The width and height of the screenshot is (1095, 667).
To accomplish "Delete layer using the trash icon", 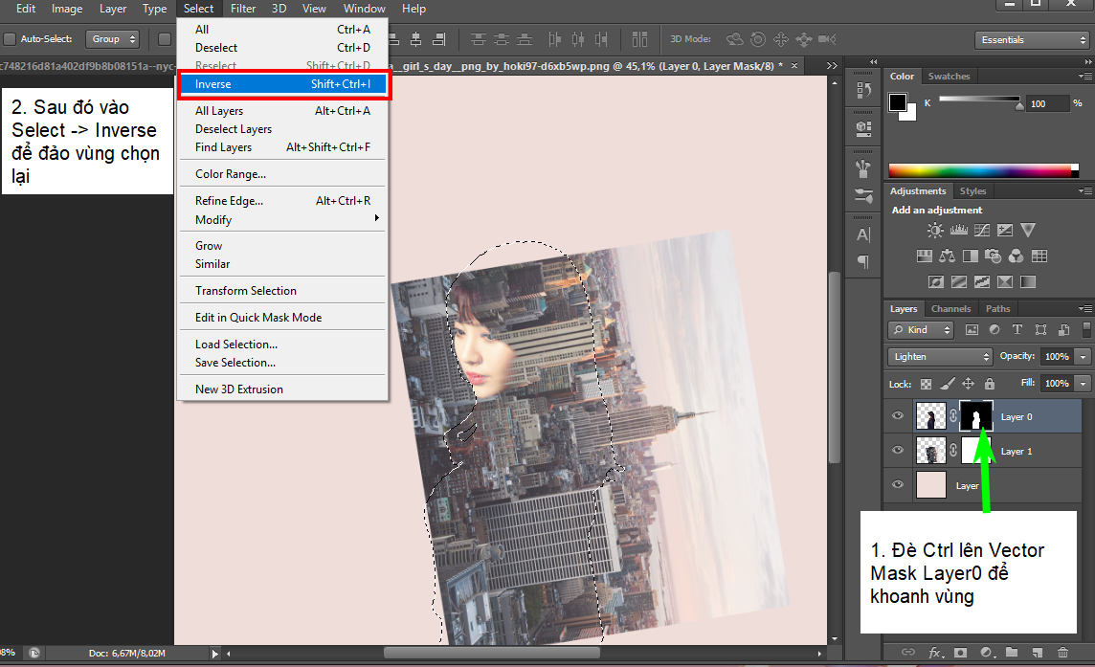I will point(1062,653).
